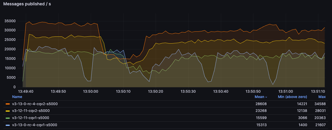Image resolution: width=332 pixels, height=130 pixels.
Task: Click the Mean column header
Action: point(259,97)
